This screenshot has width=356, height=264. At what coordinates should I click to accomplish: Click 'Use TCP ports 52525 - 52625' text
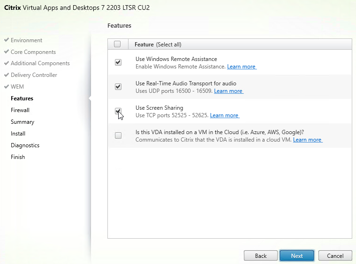(172, 115)
